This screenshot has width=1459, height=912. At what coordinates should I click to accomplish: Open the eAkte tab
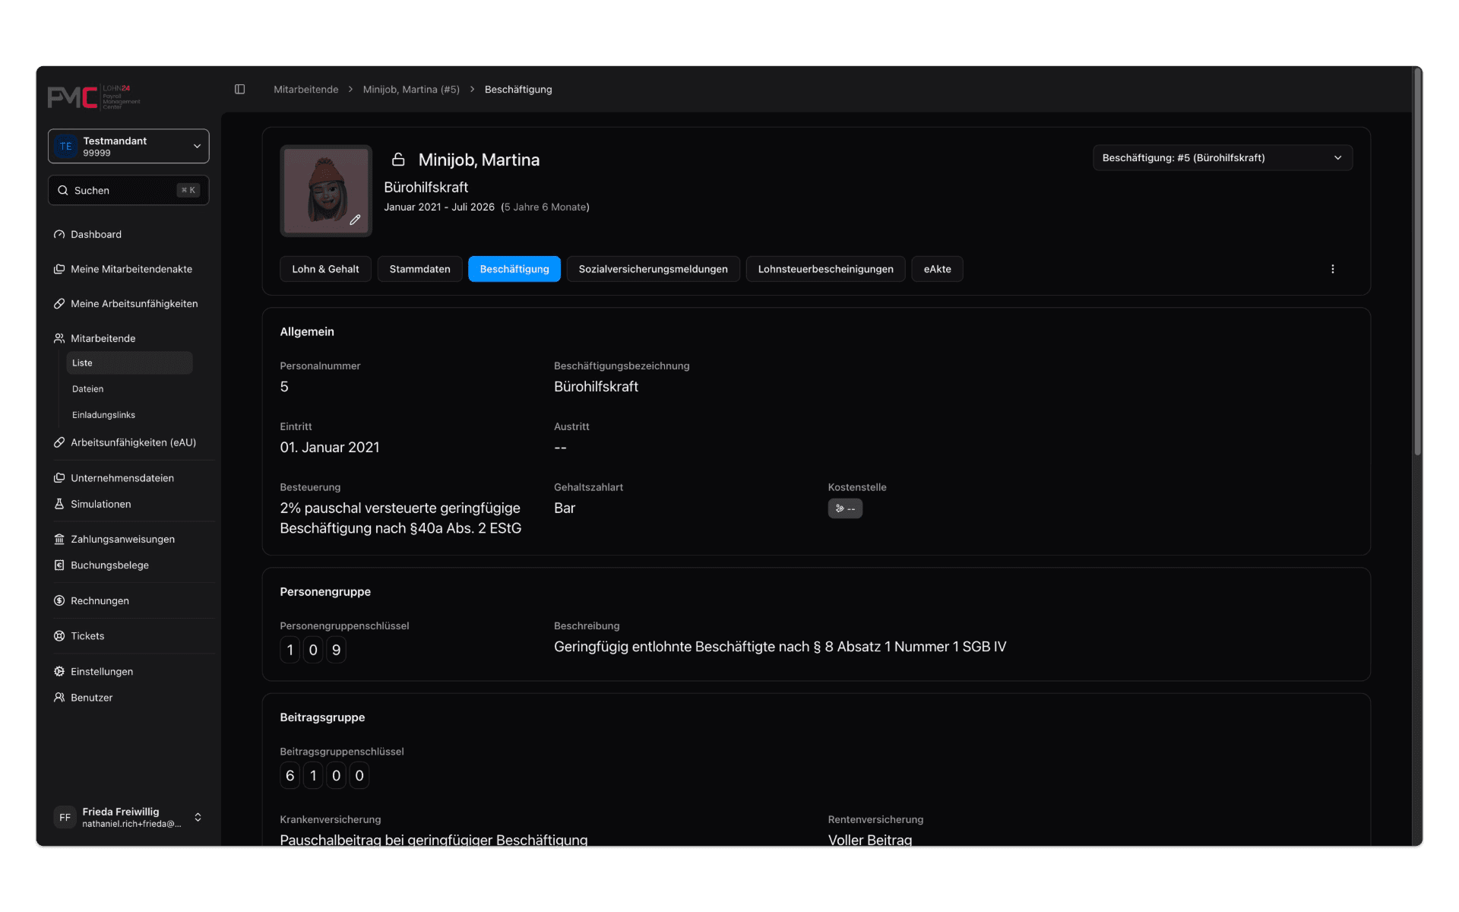(x=937, y=269)
